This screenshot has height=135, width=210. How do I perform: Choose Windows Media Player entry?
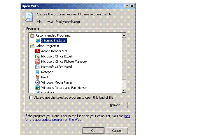click(x=57, y=82)
